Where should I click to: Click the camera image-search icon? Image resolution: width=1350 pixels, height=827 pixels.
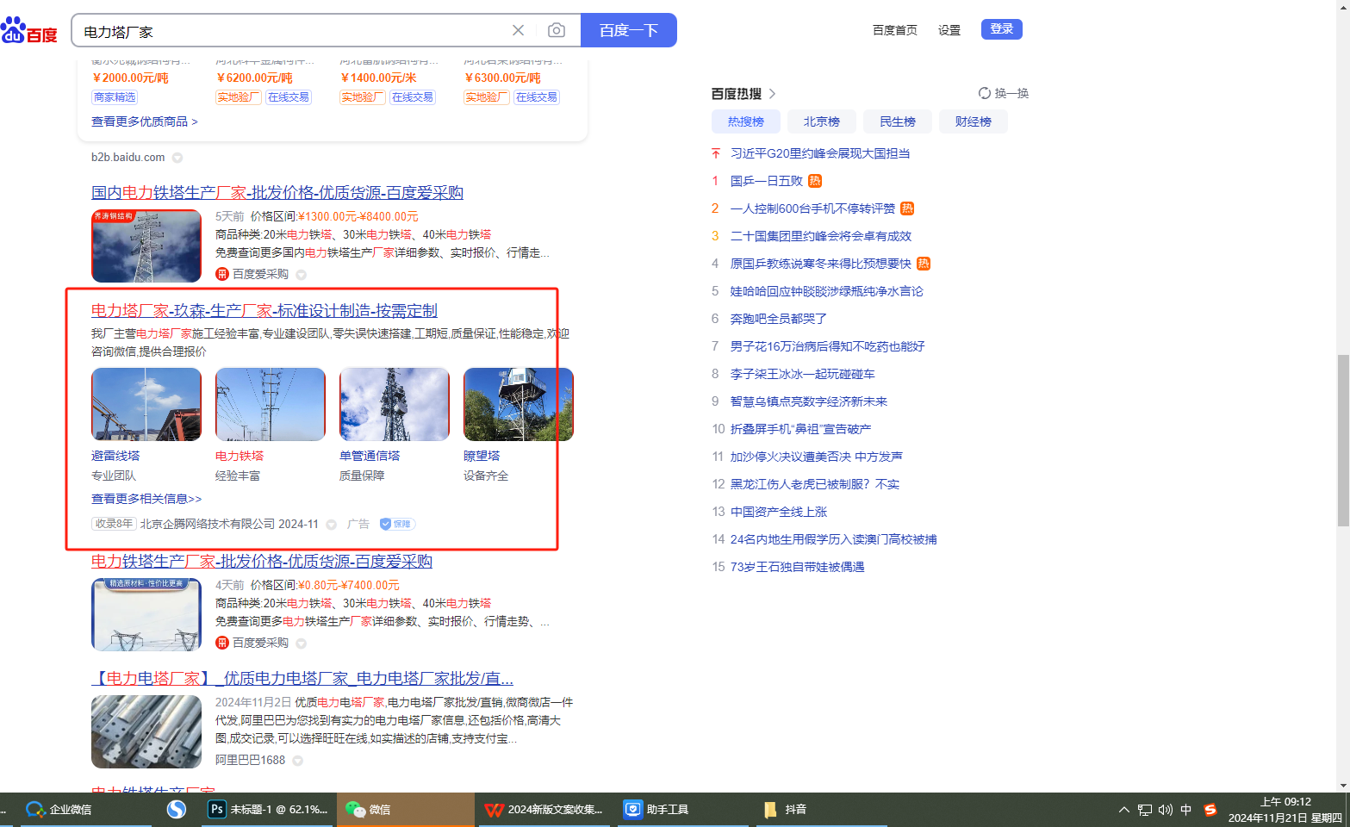[x=557, y=31]
